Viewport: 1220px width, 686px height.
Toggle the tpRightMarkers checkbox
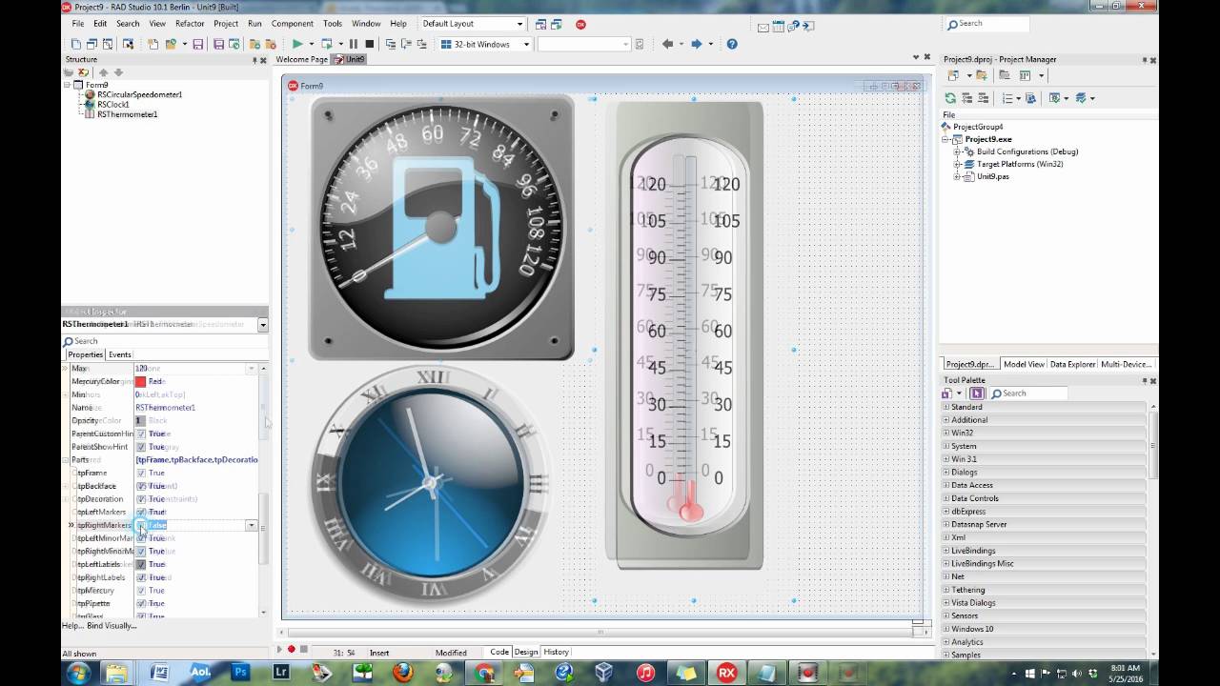point(141,525)
